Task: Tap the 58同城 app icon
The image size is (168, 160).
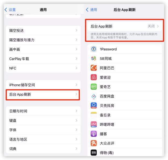Action: (x=94, y=59)
